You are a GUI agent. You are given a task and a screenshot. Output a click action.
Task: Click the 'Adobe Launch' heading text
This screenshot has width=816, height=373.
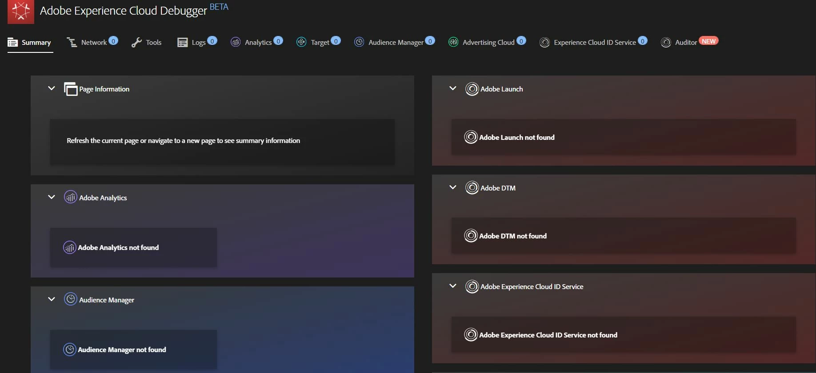(502, 89)
